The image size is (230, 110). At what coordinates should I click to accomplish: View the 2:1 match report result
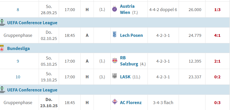tap(217, 61)
